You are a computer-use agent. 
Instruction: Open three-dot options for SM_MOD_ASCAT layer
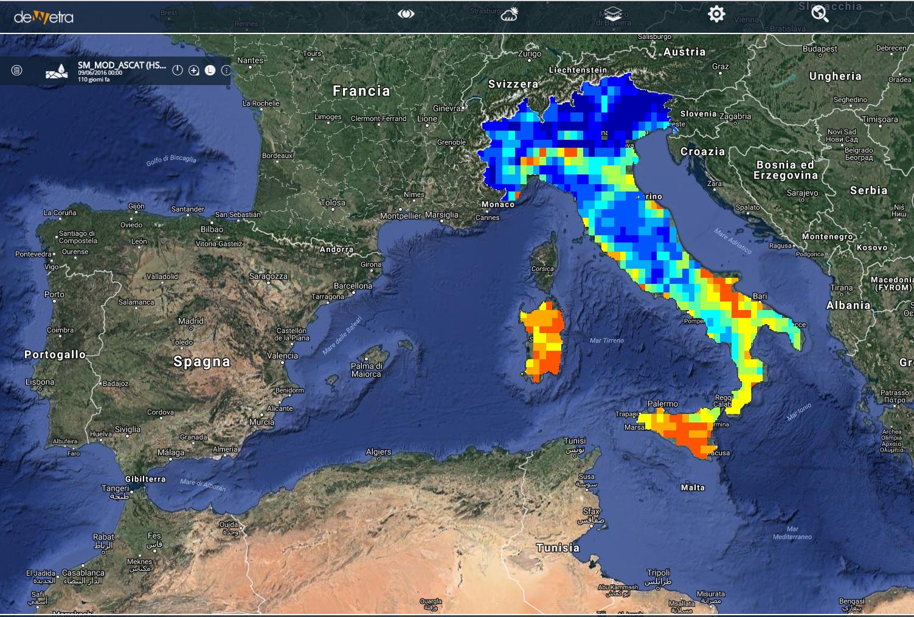coord(226,71)
